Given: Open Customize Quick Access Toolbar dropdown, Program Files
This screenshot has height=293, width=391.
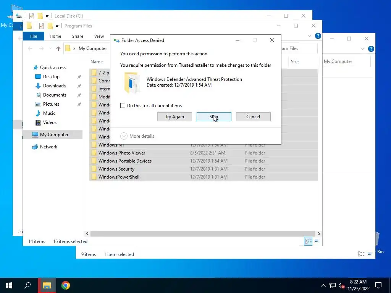Looking at the screenshot, I should [x=57, y=26].
